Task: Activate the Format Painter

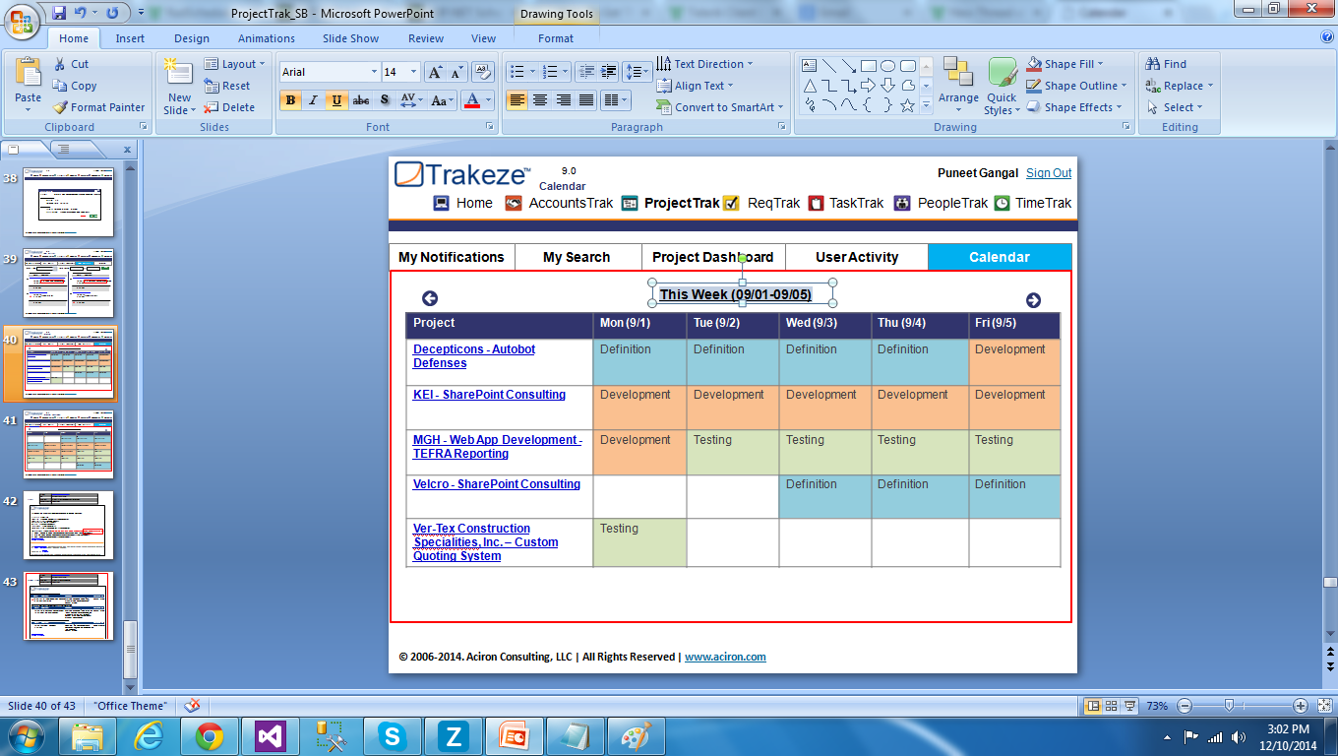Action: tap(99, 107)
